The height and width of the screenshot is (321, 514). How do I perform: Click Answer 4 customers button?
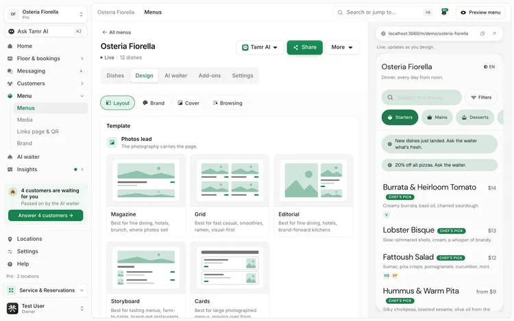click(45, 216)
